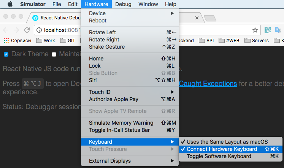Click the Google Translate extension icon
The image size is (284, 168).
278,30
